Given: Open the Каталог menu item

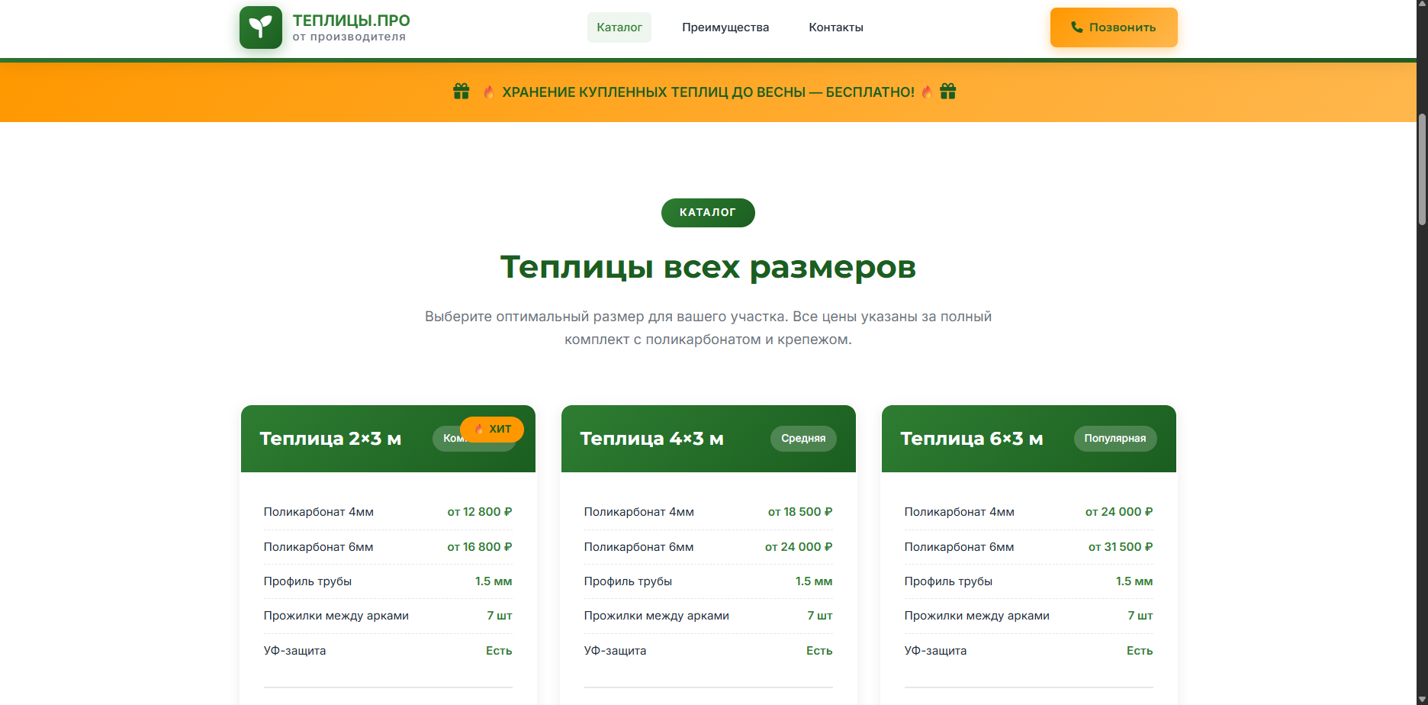Looking at the screenshot, I should [619, 27].
